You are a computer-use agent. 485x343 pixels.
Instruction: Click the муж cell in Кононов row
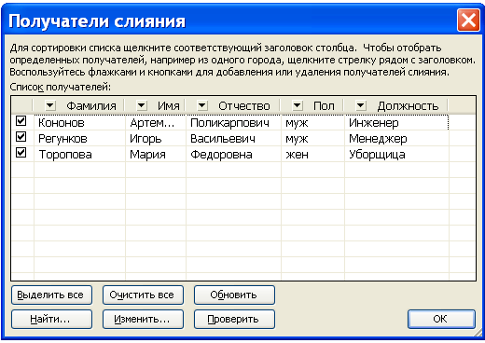pos(312,123)
